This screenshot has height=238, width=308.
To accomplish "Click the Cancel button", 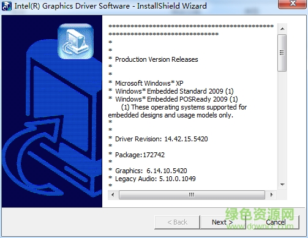I will (276, 222).
